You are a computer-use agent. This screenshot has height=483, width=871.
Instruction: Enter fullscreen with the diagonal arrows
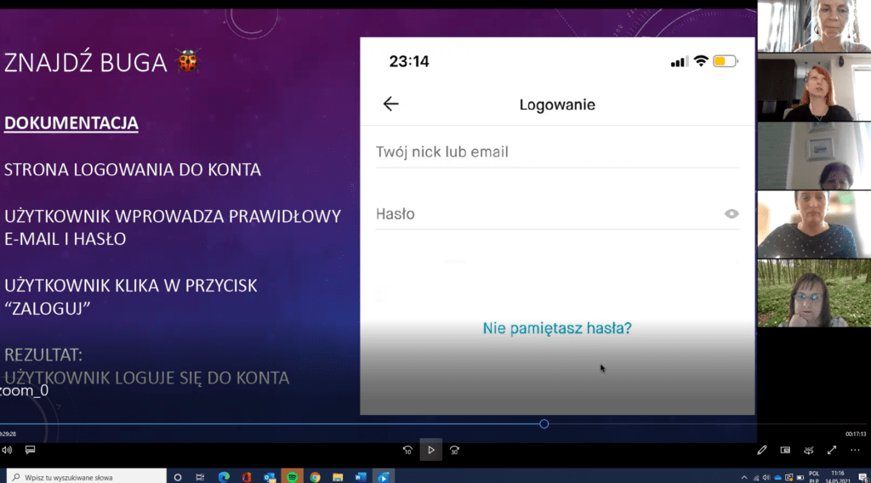click(x=832, y=450)
